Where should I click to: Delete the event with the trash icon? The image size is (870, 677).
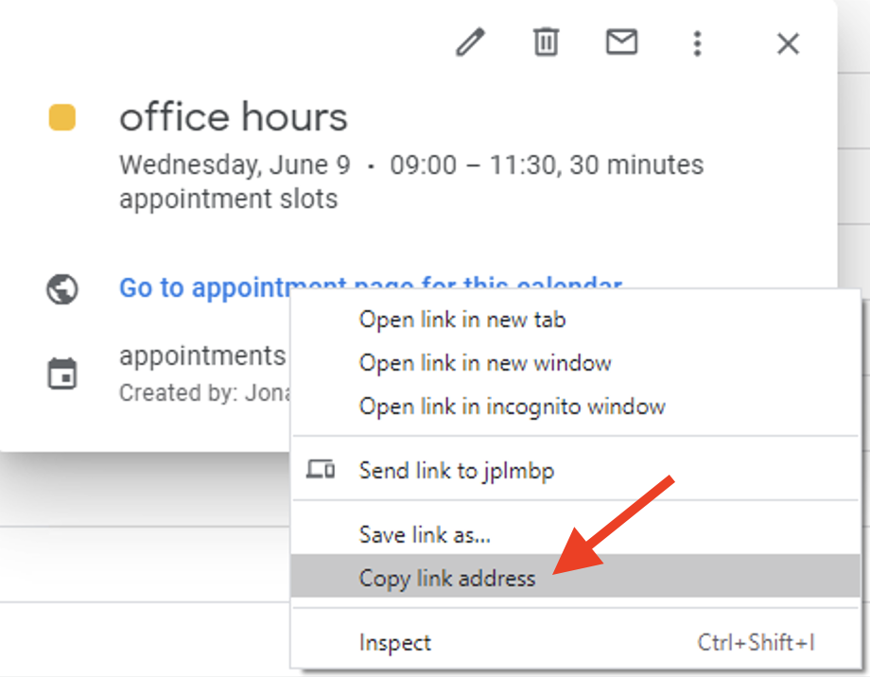point(546,43)
